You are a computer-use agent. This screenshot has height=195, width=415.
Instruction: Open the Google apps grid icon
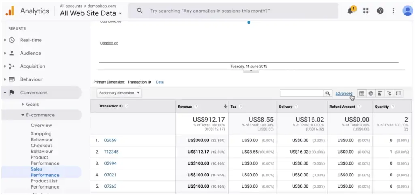pos(366,11)
